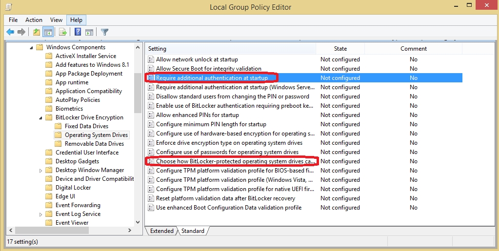Expand the Event Log Service node
This screenshot has height=251, width=499.
(40, 214)
